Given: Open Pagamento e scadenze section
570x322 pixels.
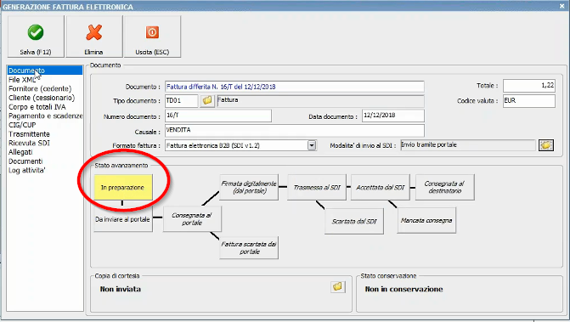Looking at the screenshot, I should [45, 116].
